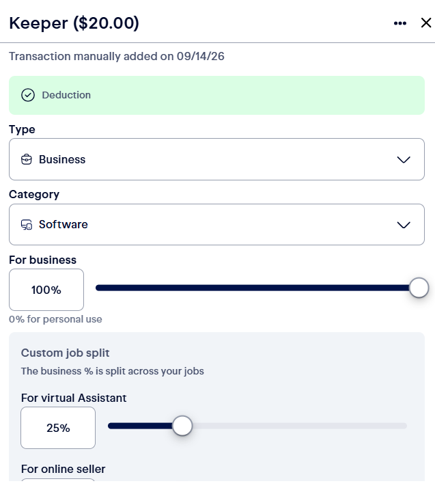Open the three-dot more options menu

coord(400,23)
